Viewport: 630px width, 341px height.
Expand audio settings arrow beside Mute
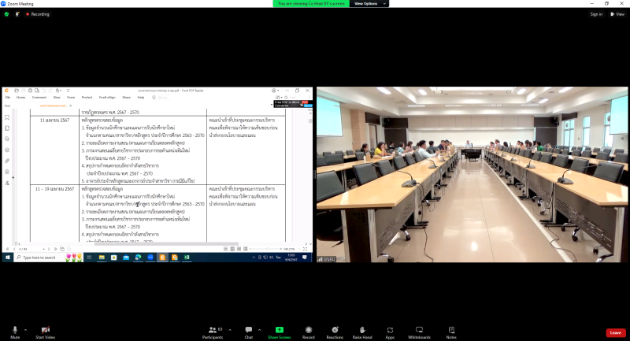[25, 329]
